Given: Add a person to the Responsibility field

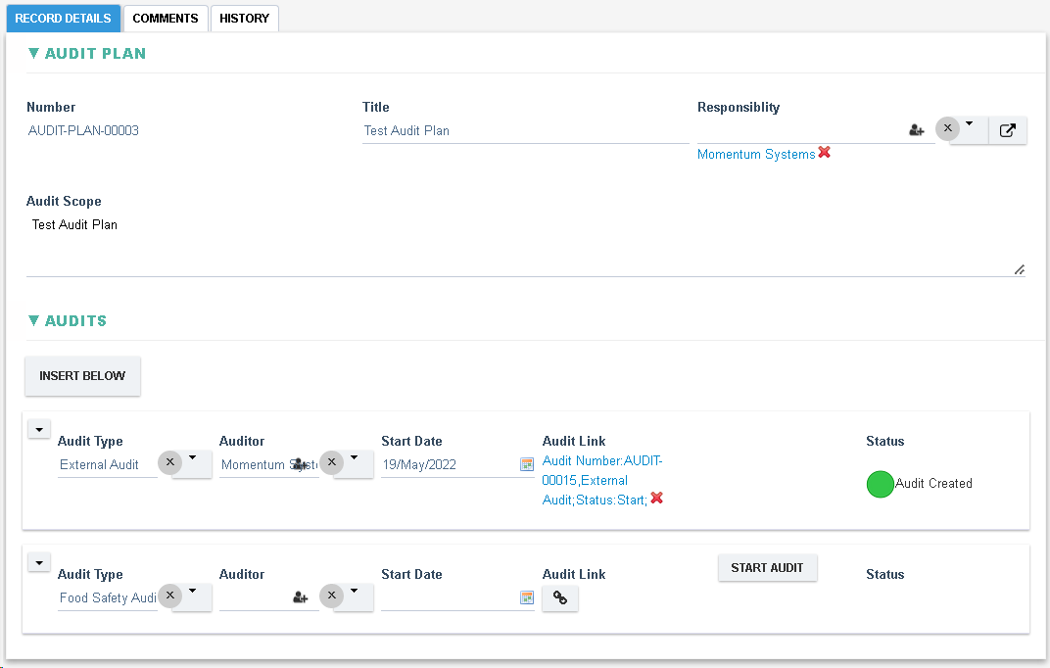Looking at the screenshot, I should (x=916, y=129).
